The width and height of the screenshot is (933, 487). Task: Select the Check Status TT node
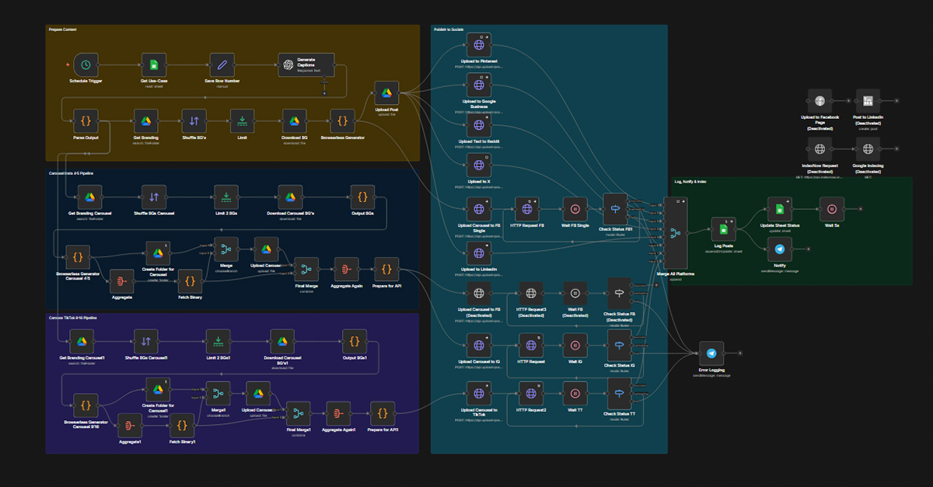point(620,393)
